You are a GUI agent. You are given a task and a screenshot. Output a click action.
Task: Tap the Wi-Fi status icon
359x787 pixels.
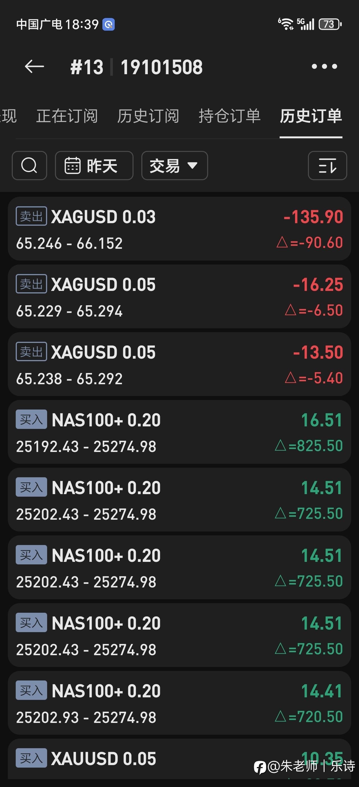pos(286,24)
